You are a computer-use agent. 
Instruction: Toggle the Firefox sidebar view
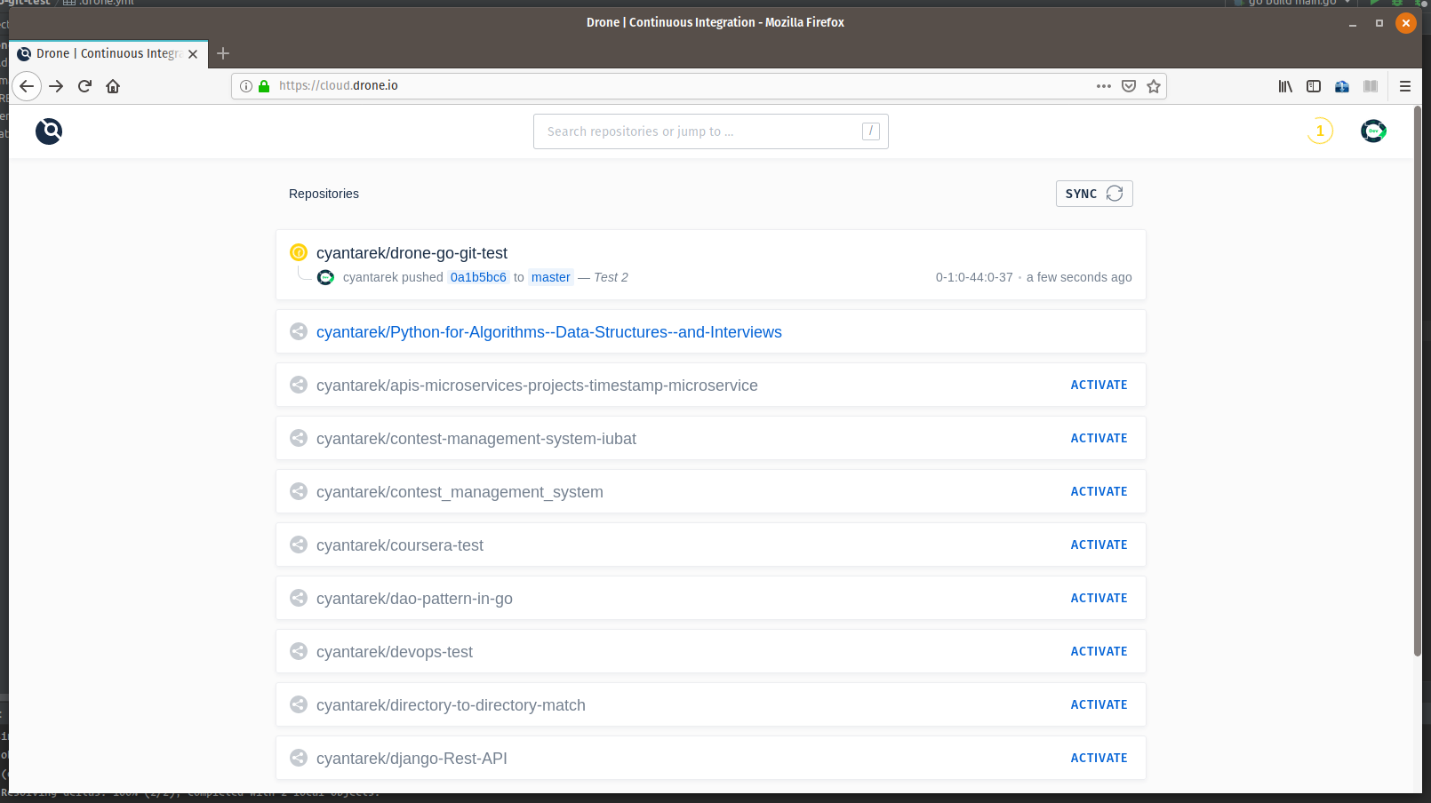[x=1314, y=86]
